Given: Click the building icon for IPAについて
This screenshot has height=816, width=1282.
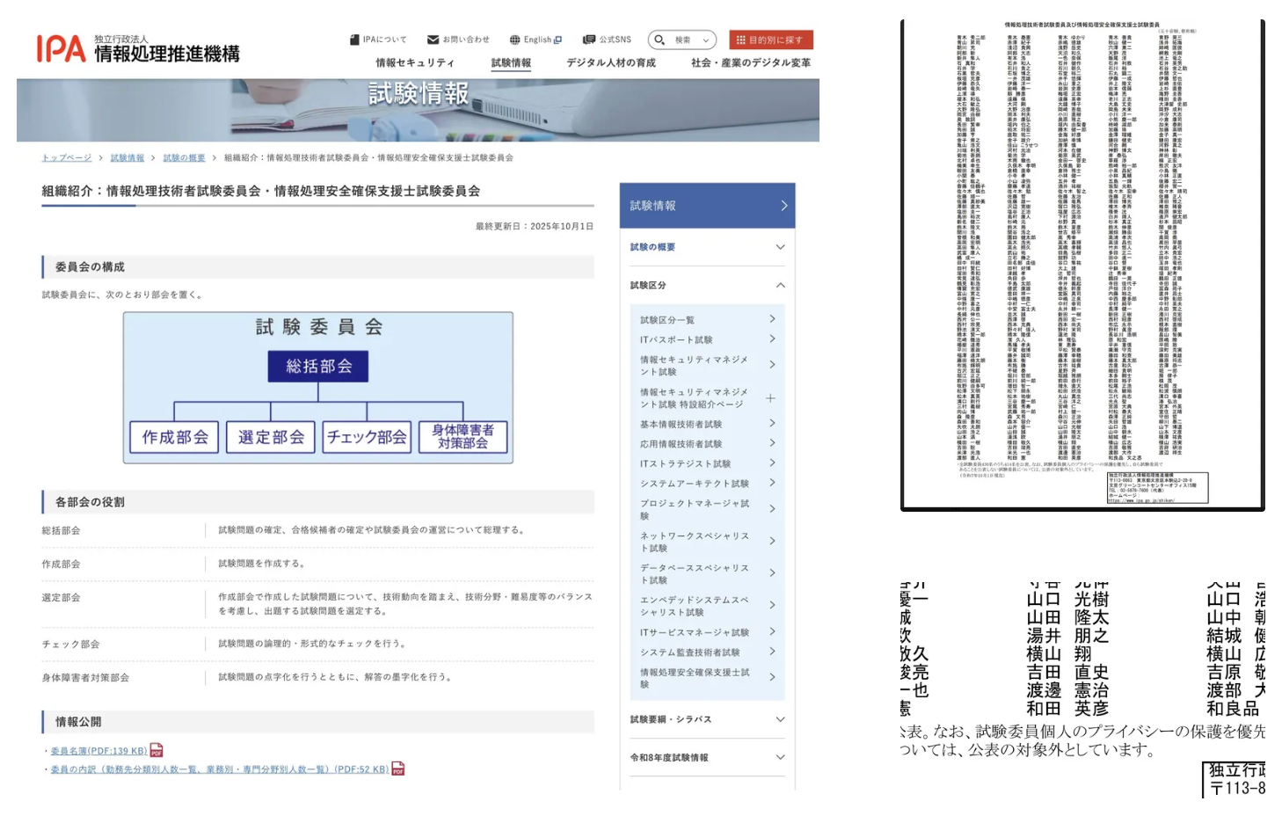Looking at the screenshot, I should pyautogui.click(x=354, y=40).
